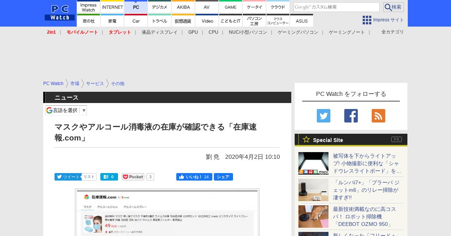Screen dimensions: 451x236
Task: Click the 市場 breadcrumb link
Action: [x=74, y=84]
